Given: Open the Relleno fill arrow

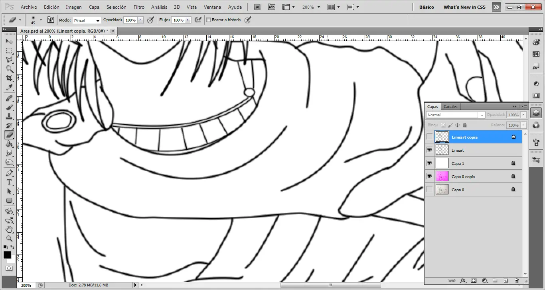Looking at the screenshot, I should pos(523,125).
